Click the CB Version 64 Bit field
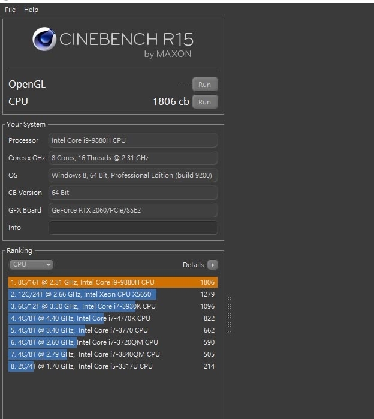The height and width of the screenshot is (419, 374). (133, 193)
